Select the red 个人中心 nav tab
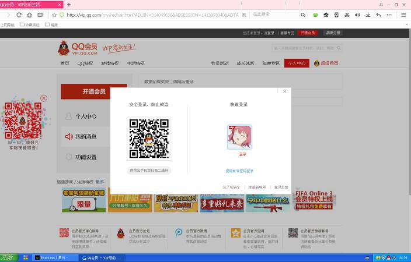Viewport: 411px width, 262px height. 297,63
